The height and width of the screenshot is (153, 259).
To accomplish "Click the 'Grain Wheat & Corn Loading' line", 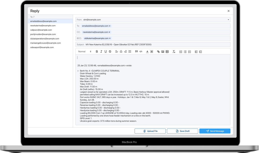I will point(93,73).
